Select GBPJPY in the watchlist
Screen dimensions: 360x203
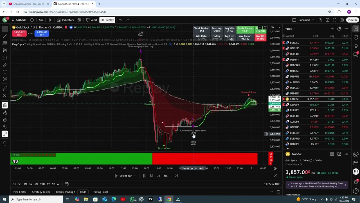pos(317,105)
